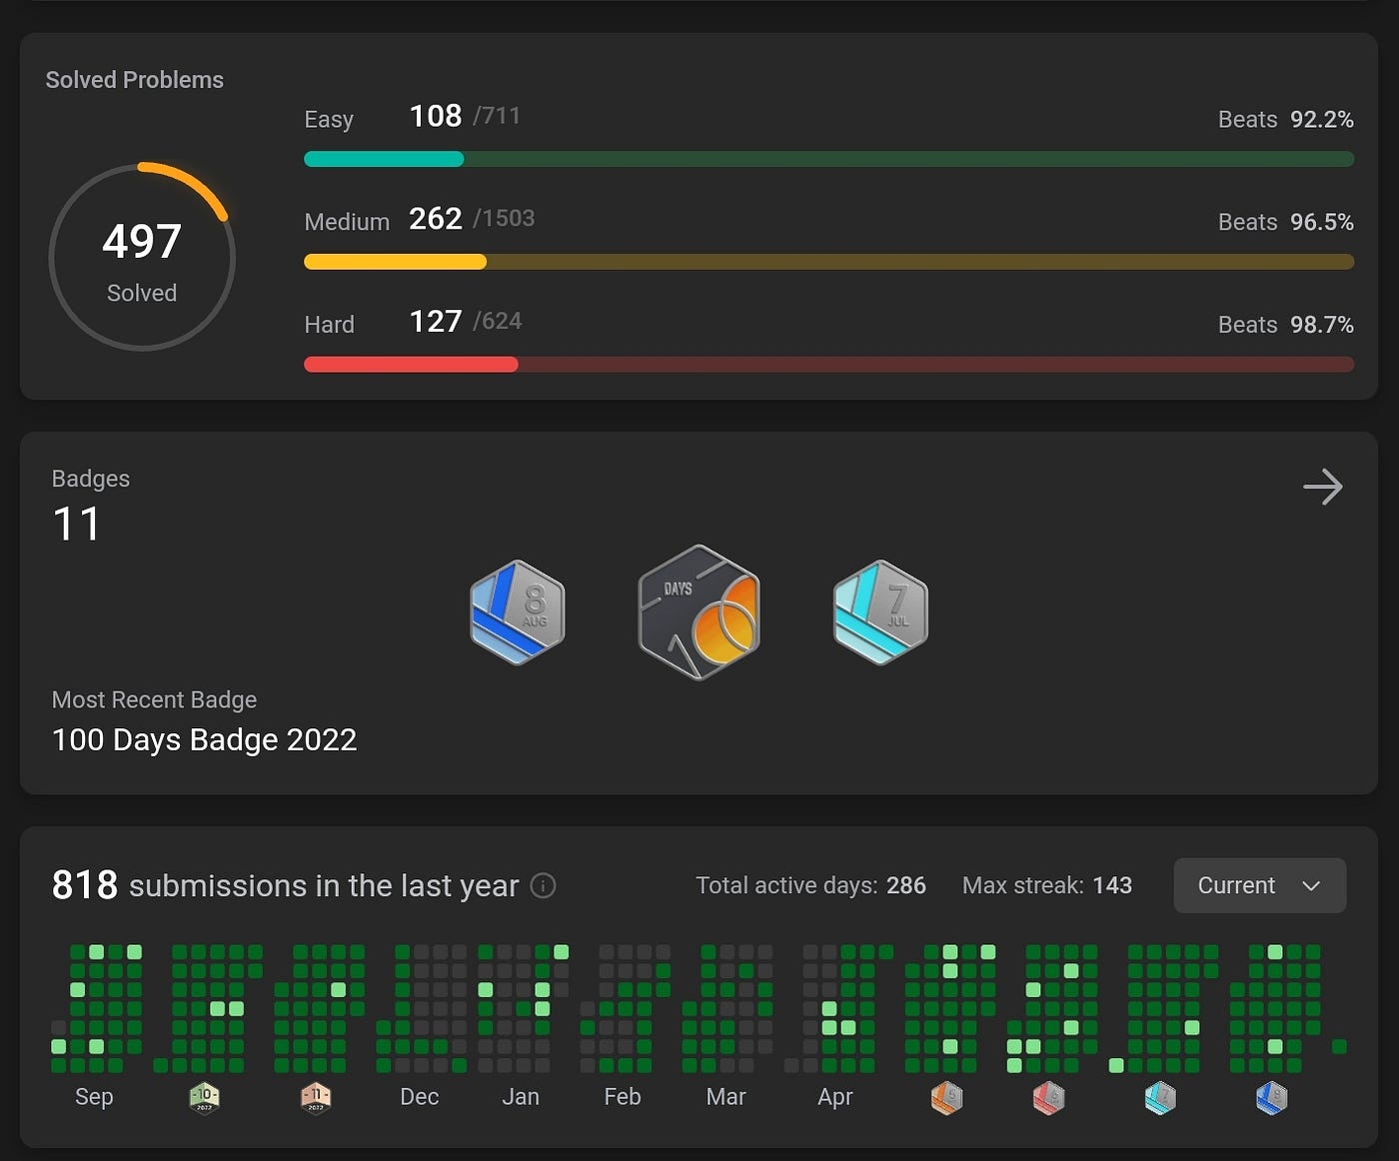Select the green October 2022 month badge
The image size is (1399, 1161).
tap(204, 1098)
